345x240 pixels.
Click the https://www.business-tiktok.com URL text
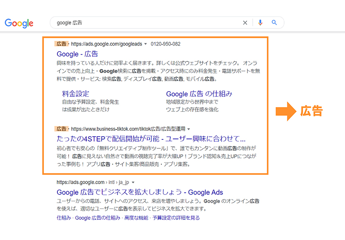(128, 129)
